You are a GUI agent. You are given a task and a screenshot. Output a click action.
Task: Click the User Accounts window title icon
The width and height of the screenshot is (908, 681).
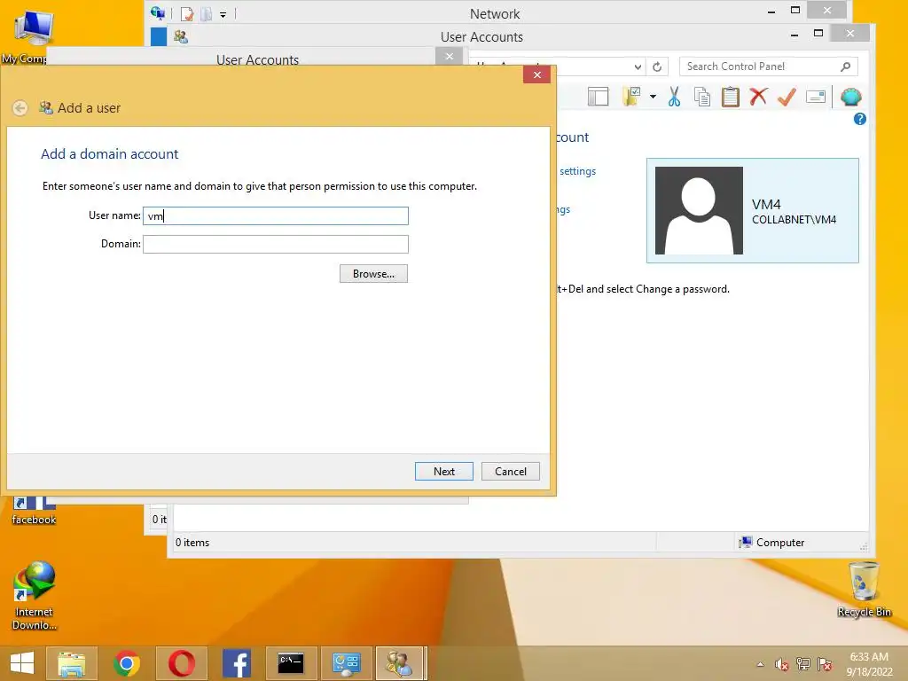point(181,36)
